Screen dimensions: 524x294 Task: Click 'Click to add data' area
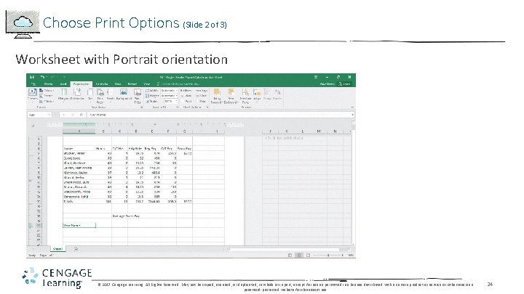(x=284, y=138)
